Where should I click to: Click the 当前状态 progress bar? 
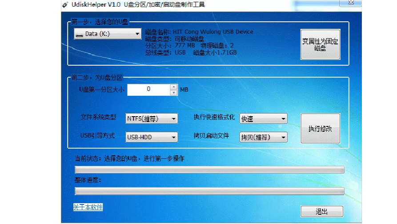point(209,170)
